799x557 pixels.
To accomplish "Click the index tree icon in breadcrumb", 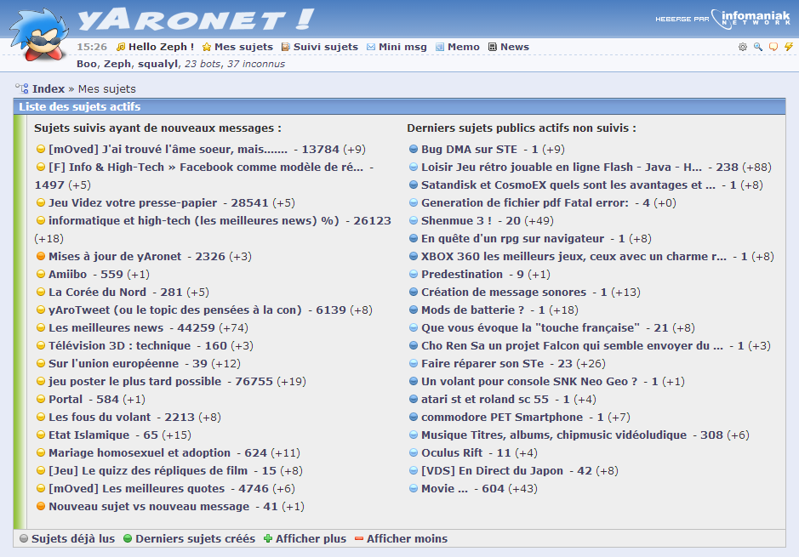I will tap(22, 88).
